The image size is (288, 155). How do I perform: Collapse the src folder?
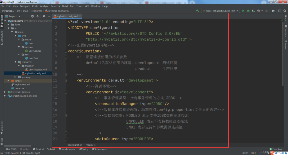8,28
